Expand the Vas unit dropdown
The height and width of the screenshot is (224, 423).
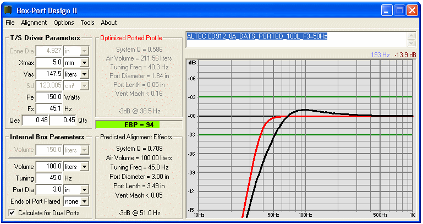[85, 74]
